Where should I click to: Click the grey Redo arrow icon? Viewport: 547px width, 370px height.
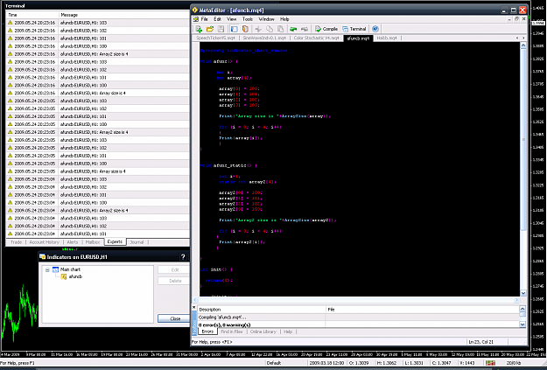click(x=305, y=29)
